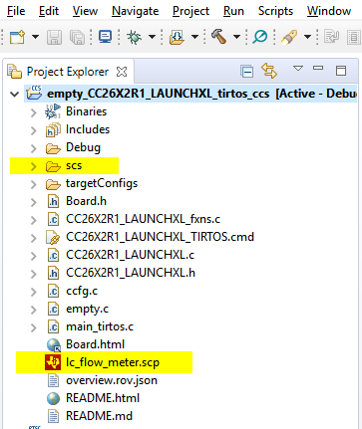Click the Debug bug icon
The height and width of the screenshot is (429, 362).
click(x=134, y=37)
